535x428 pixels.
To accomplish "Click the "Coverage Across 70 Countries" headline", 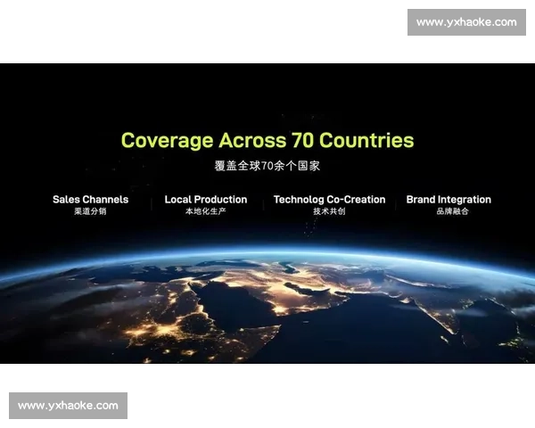I will coord(267,140).
